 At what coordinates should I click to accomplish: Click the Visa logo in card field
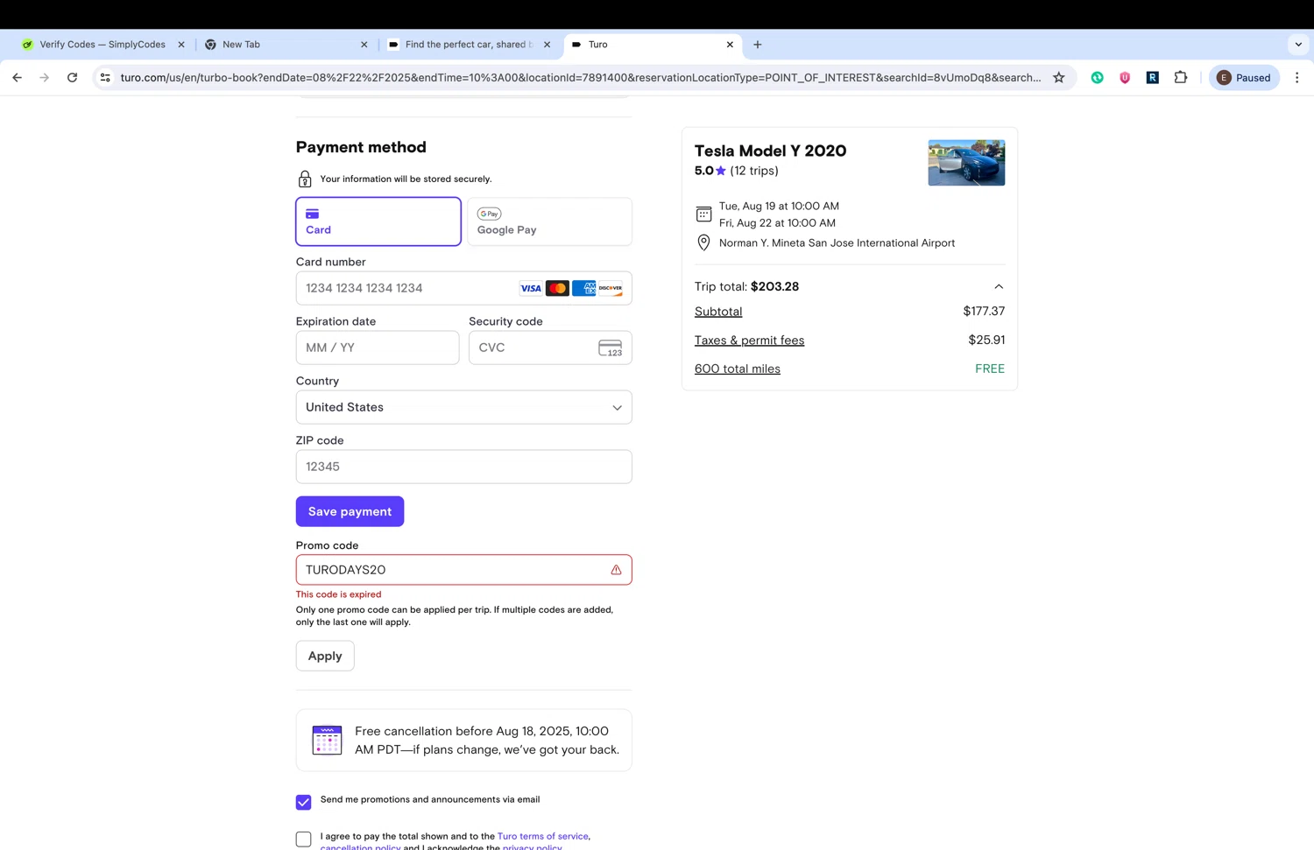[x=531, y=288]
